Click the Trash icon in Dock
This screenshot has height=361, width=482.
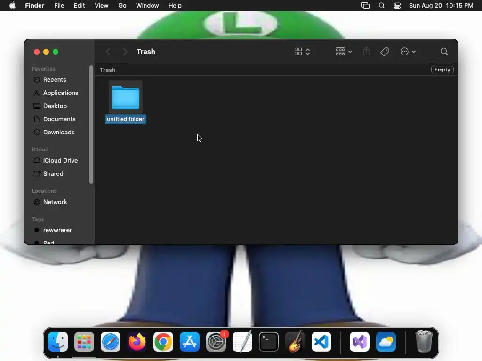[x=424, y=341]
